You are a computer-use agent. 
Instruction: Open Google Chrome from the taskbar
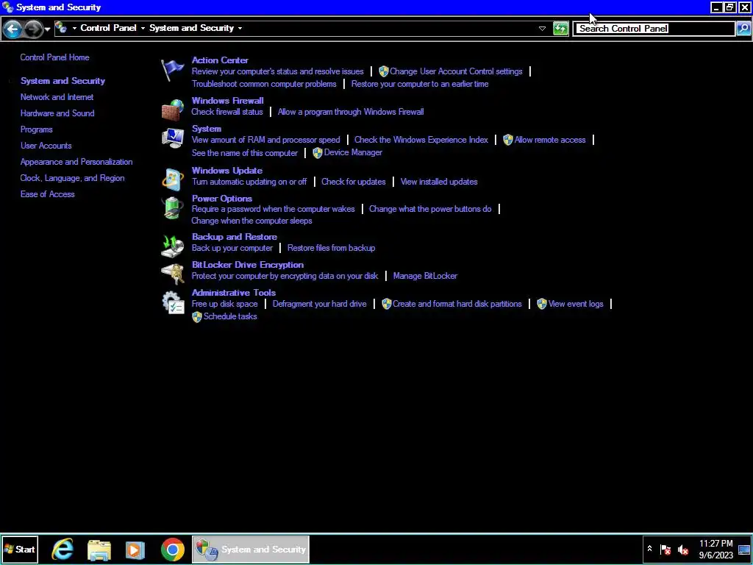click(172, 550)
